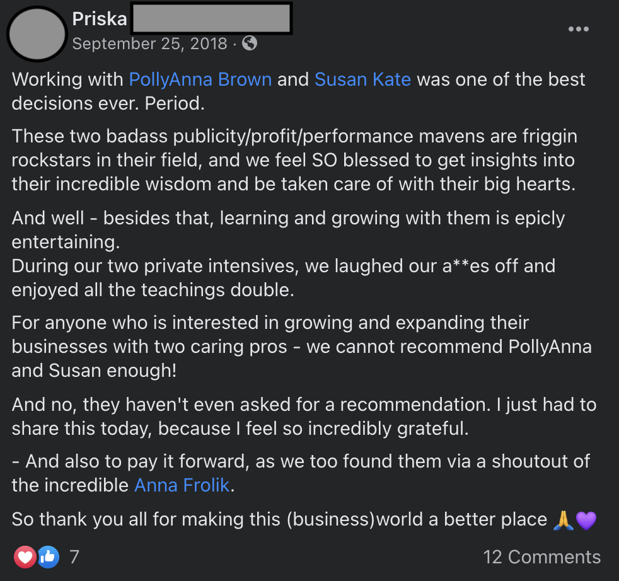
Task: View the 12 Comments on the post
Action: [x=541, y=557]
